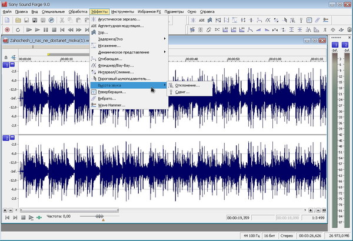This screenshot has height=241, width=353.
Task: Choose Wave Hammer effect
Action: click(x=129, y=105)
